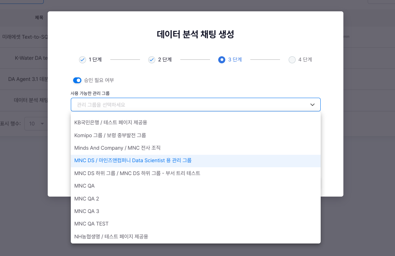Click the 4 단계 empty step circle
This screenshot has width=395, height=256.
(292, 60)
